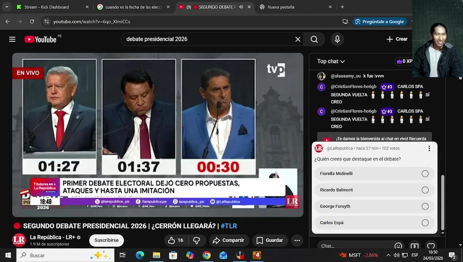Screen dimensions: 463x262
Task: Vote for Ricardo Belmont
Action: click(375, 190)
